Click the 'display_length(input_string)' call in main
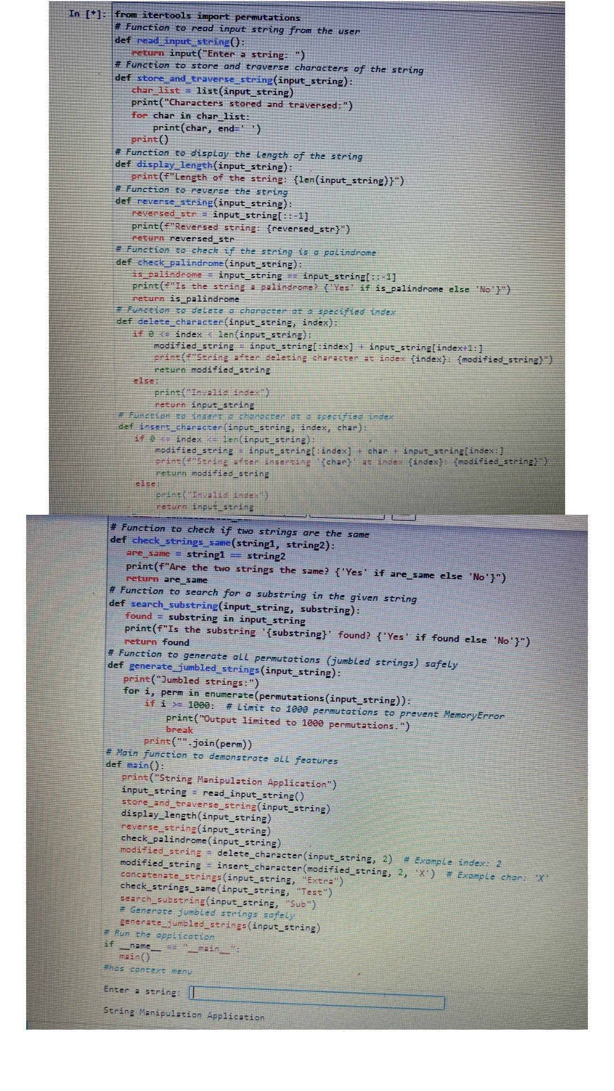 (x=196, y=816)
